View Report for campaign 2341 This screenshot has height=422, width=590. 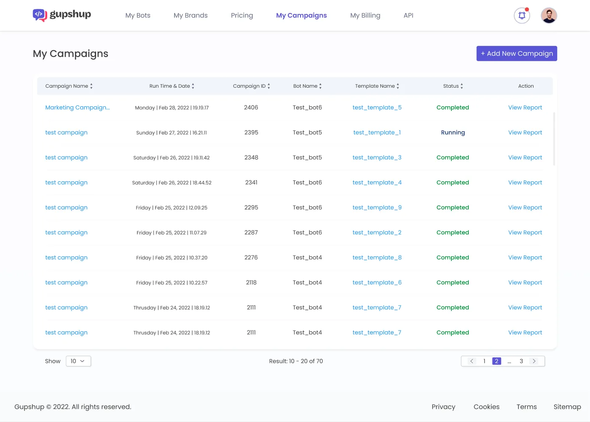[x=525, y=183]
